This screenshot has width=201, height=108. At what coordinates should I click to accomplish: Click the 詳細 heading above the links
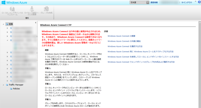(106, 31)
